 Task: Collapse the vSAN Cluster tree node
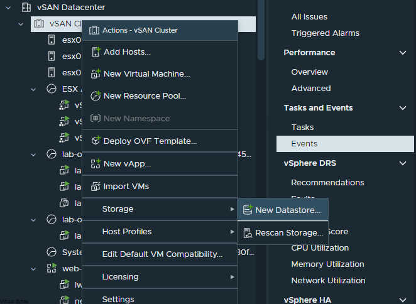tap(21, 24)
